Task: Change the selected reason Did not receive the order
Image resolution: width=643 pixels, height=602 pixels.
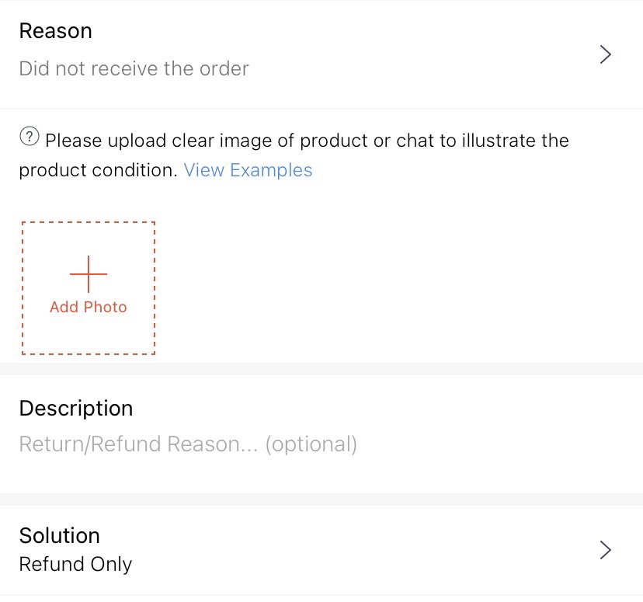Action: [133, 68]
